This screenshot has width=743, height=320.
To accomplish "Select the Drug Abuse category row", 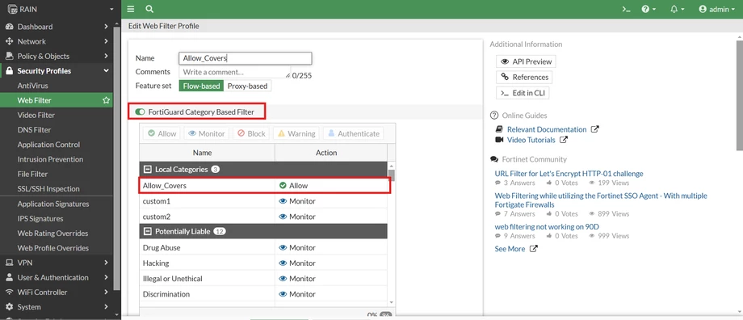I will [263, 247].
